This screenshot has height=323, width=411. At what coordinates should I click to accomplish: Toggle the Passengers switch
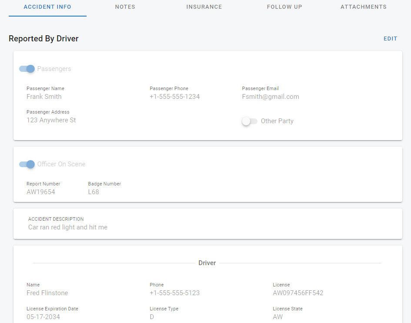click(x=27, y=69)
